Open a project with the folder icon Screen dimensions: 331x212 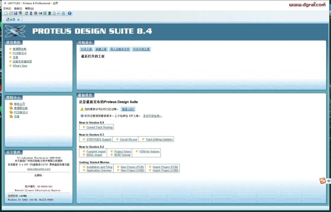click(x=11, y=13)
